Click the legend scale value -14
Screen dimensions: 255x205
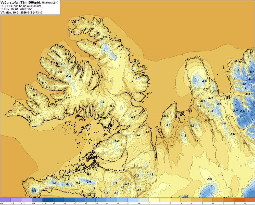tap(2, 203)
